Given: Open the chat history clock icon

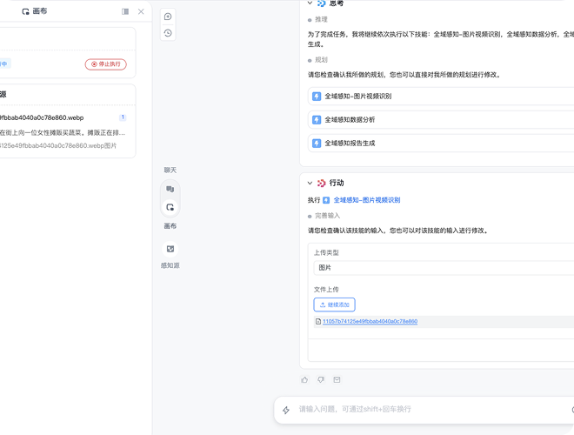Looking at the screenshot, I should 168,33.
